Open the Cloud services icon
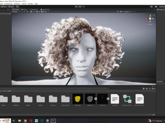This screenshot has width=165, height=123. [x=156, y=6]
